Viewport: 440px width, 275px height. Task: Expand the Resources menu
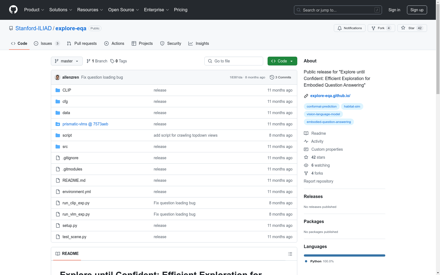(90, 10)
